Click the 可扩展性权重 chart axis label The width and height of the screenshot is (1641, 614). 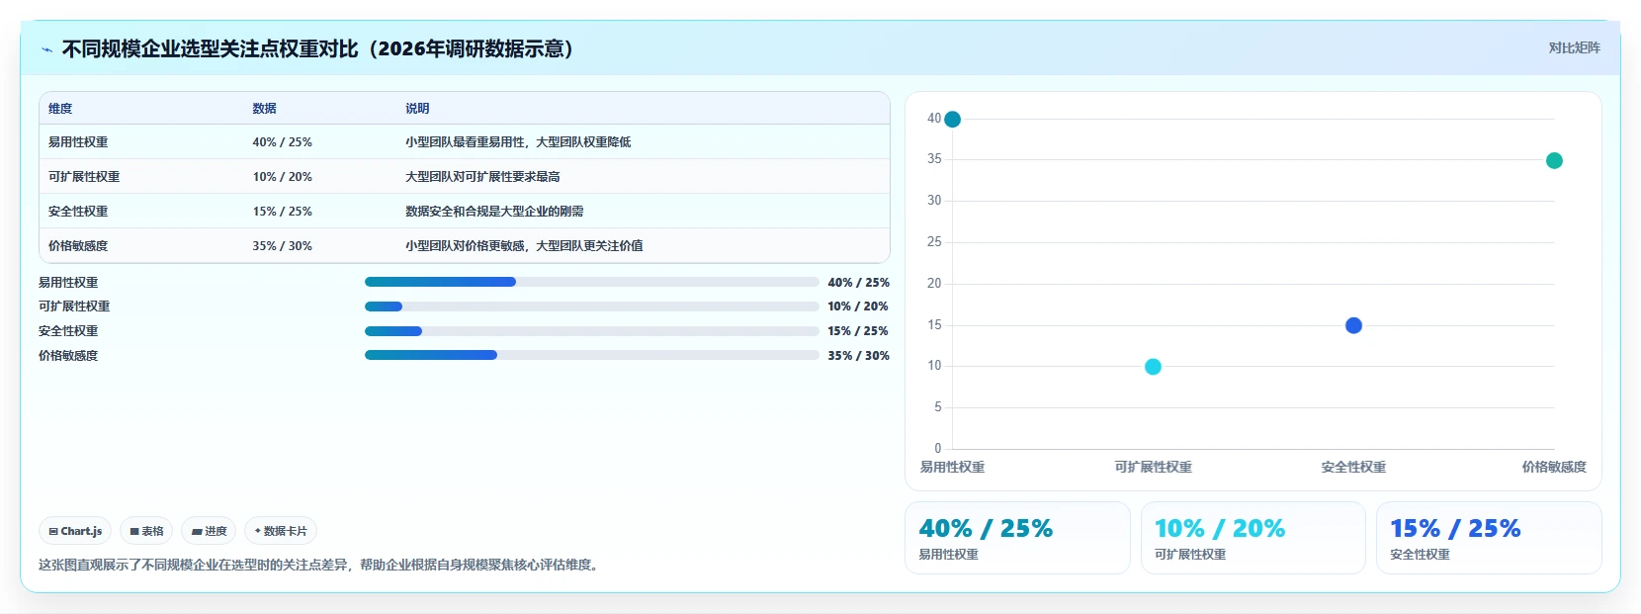tap(1153, 467)
